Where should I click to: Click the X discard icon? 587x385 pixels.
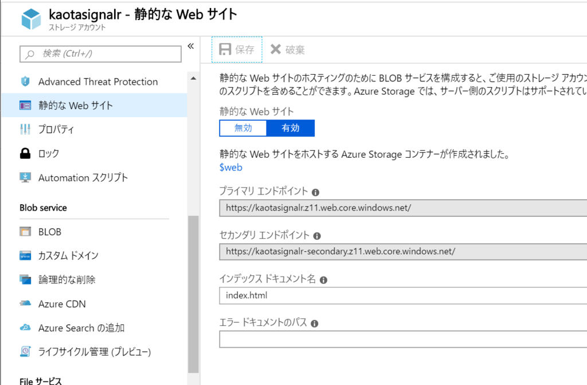coord(276,49)
